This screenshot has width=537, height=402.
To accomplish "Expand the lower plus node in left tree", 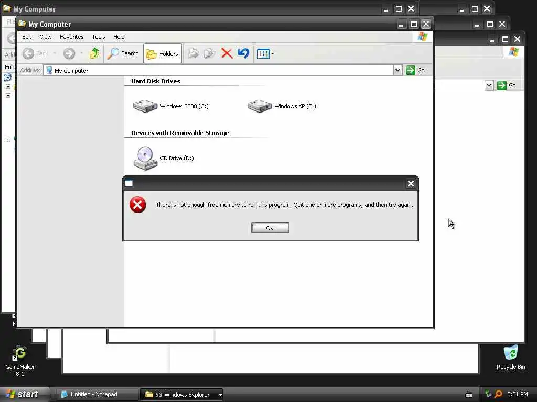I will pos(8,140).
